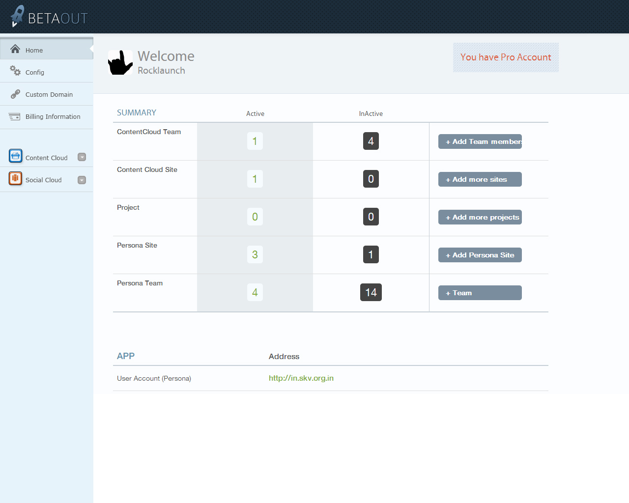Click the APP section heading
The width and height of the screenshot is (629, 503).
(126, 356)
